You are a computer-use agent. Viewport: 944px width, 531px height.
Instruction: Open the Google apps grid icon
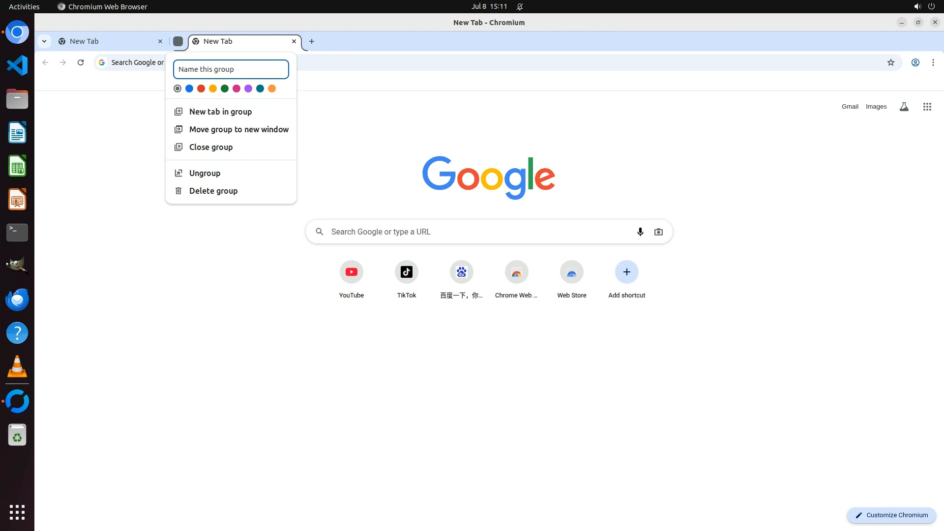(927, 107)
